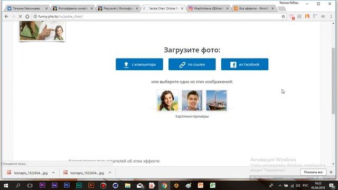This screenshot has width=338, height=190.
Task: Expand options for rightmost loonapix download
Action: (110, 173)
